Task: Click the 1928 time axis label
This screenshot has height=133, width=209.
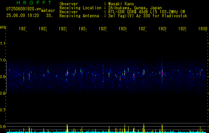Action: point(162,29)
